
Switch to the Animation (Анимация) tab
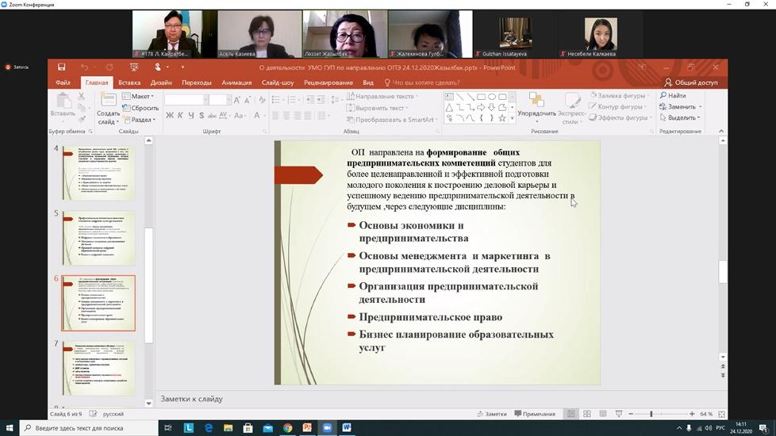236,82
